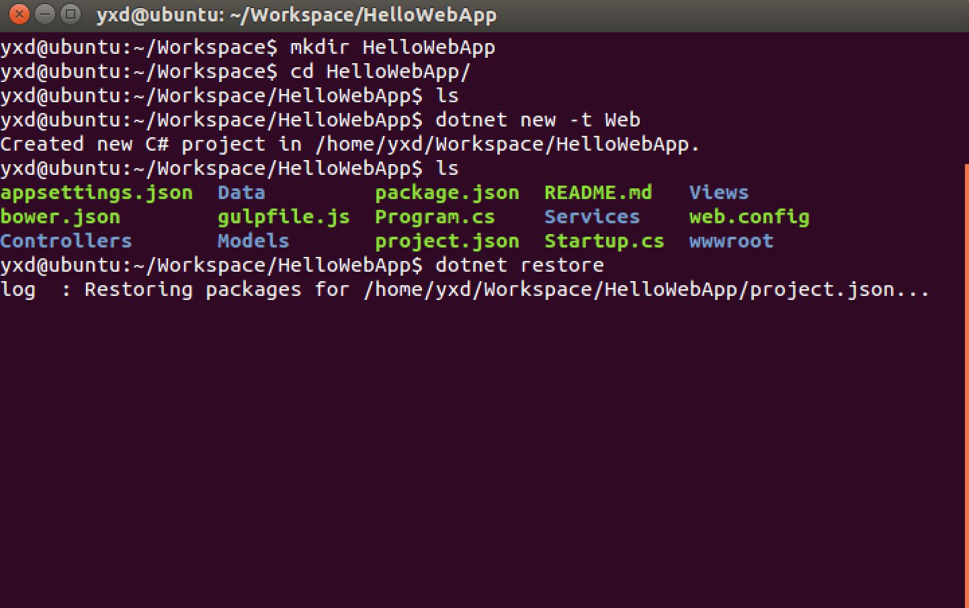This screenshot has width=969, height=608.
Task: Click bower.json in the file listing
Action: pyautogui.click(x=60, y=217)
